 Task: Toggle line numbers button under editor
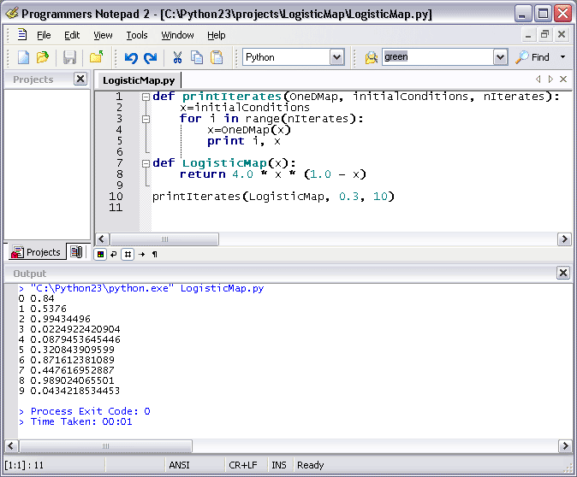(127, 254)
